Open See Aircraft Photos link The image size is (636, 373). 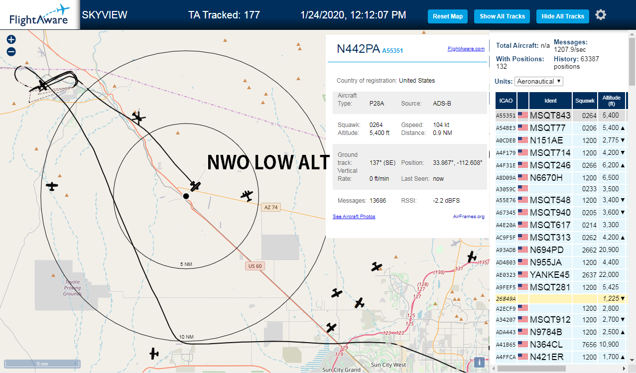354,217
